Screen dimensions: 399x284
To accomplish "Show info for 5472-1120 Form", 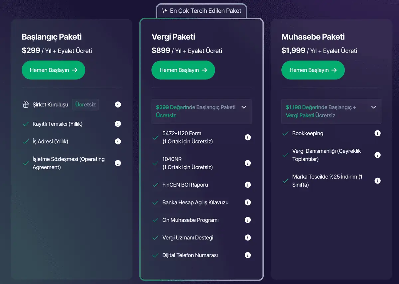I will coord(248,137).
